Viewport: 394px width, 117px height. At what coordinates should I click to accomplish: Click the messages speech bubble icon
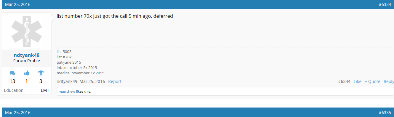pyautogui.click(x=12, y=73)
